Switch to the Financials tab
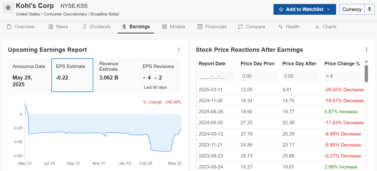 (212, 27)
